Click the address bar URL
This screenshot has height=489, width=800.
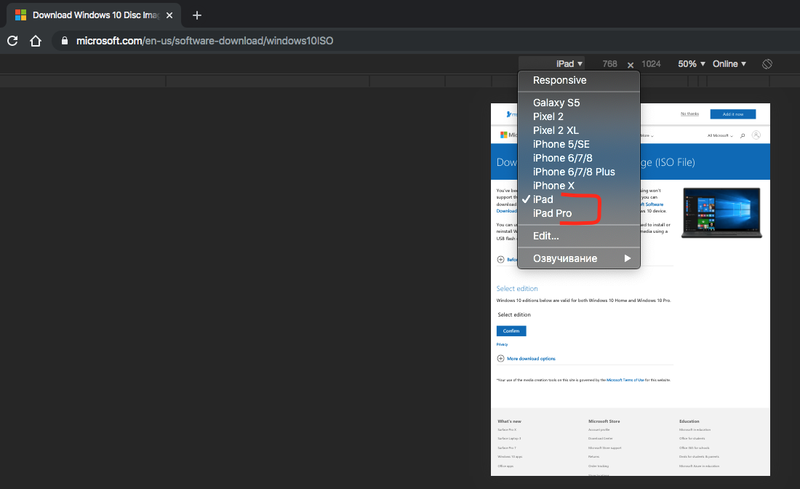click(x=204, y=41)
